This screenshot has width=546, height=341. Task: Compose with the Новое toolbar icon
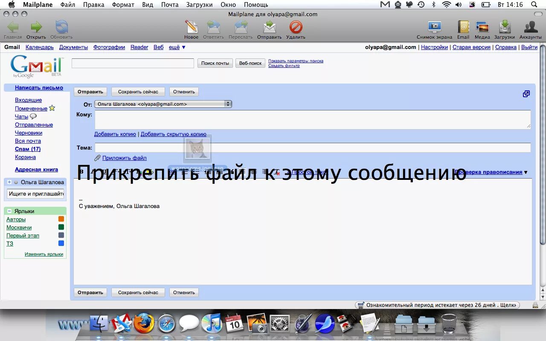pos(191,27)
